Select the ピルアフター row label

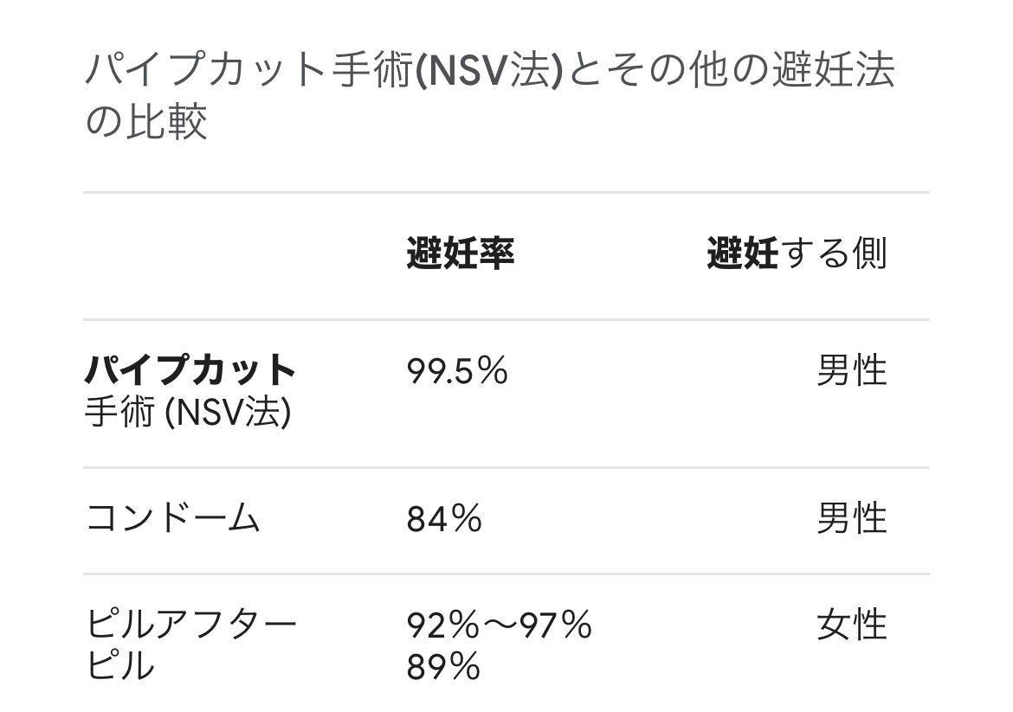(191, 624)
